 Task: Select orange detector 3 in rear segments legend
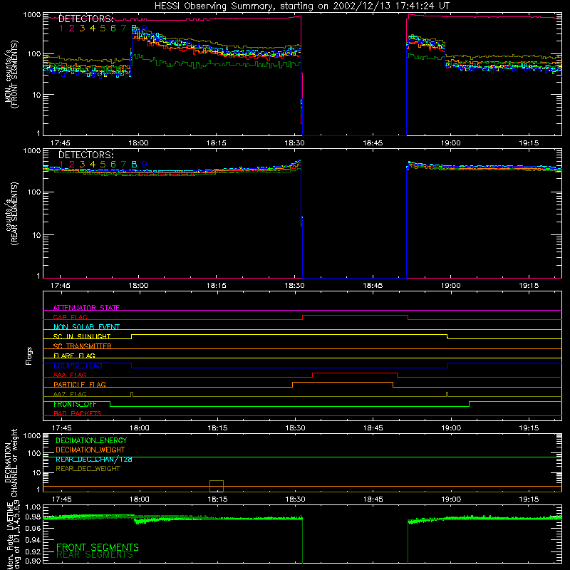[82, 165]
